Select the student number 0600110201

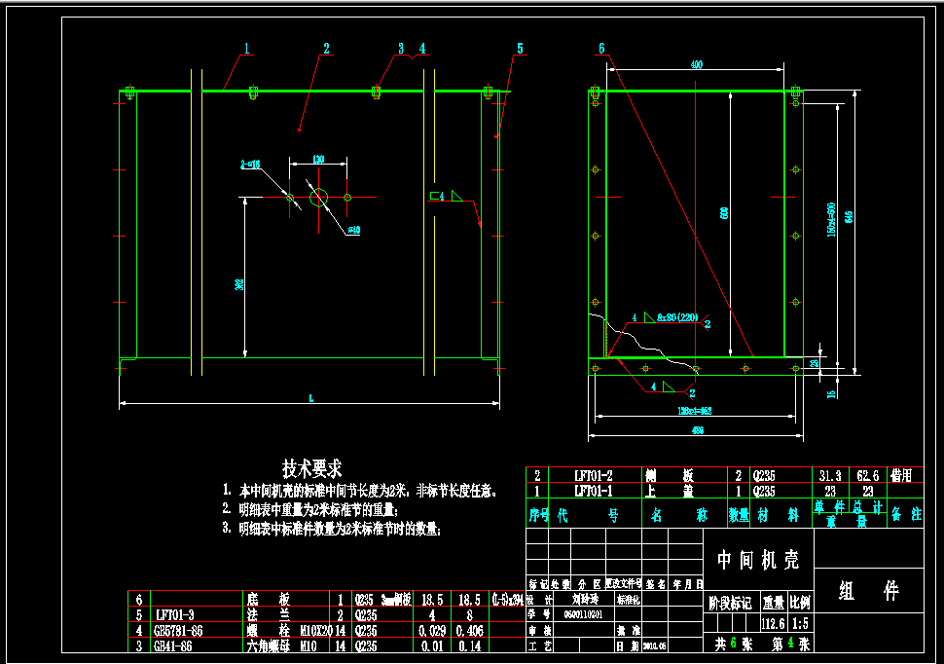(583, 614)
